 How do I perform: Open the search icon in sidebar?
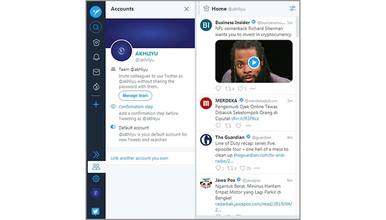(96, 27)
